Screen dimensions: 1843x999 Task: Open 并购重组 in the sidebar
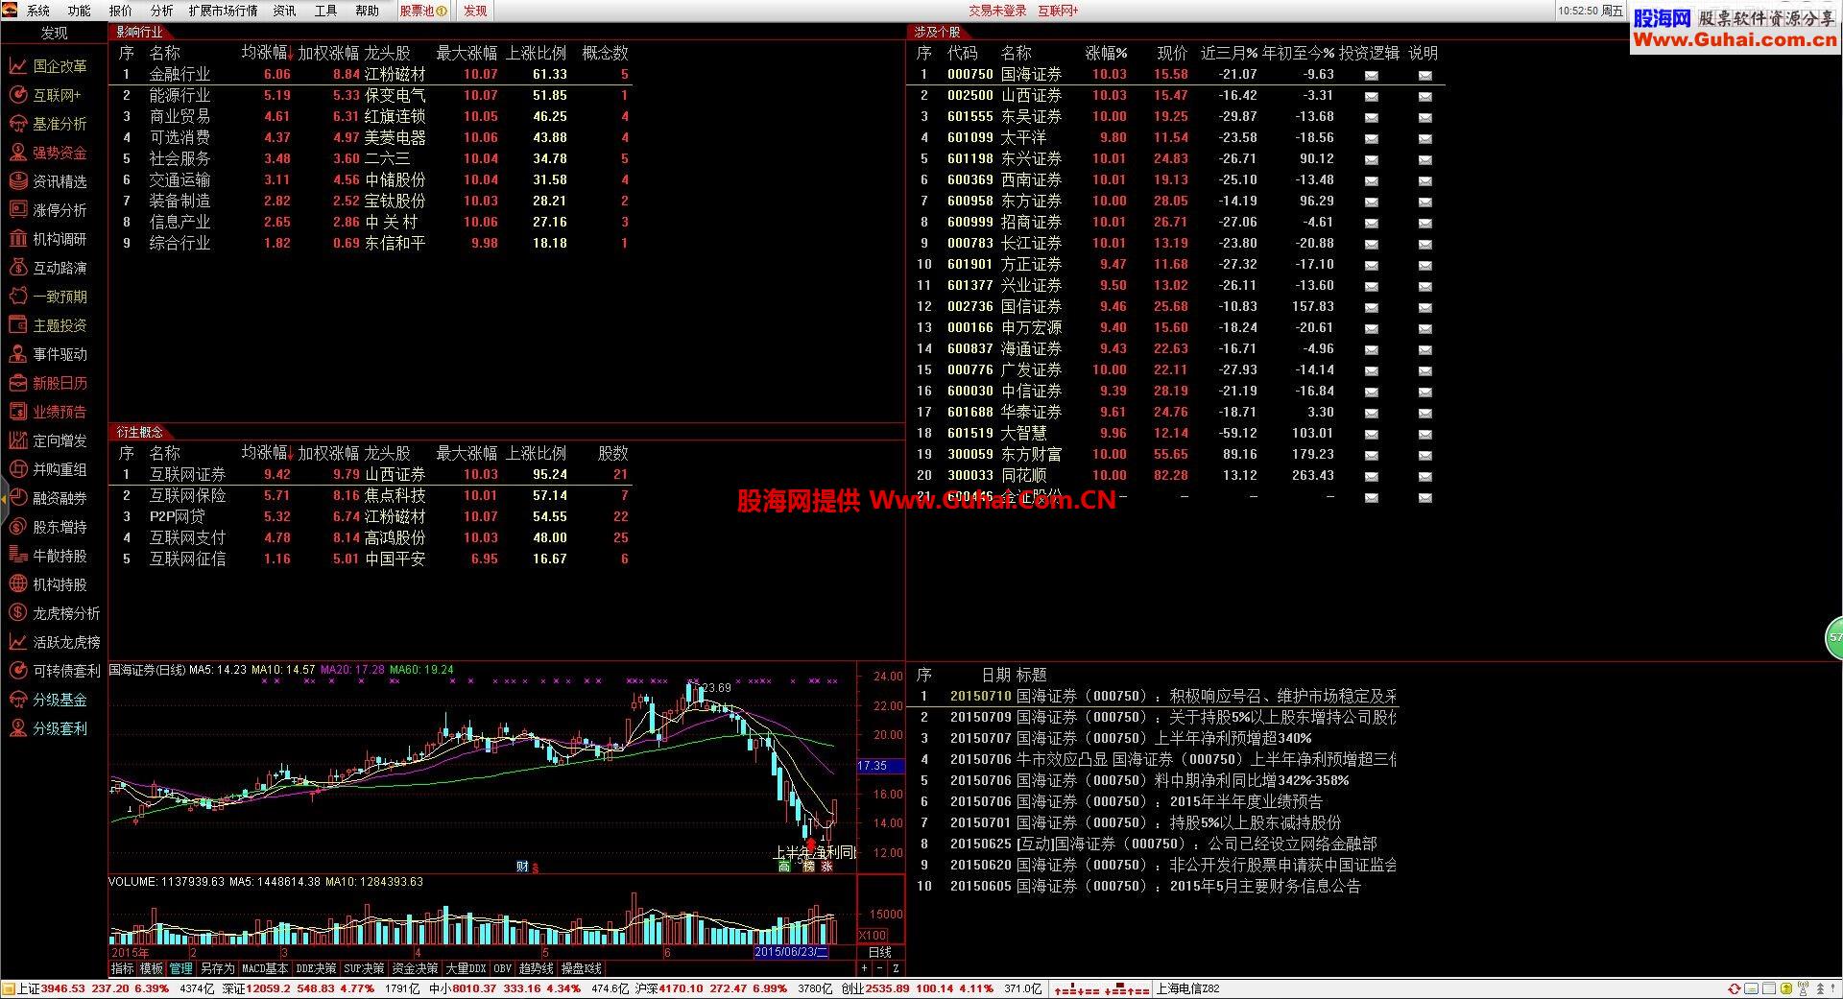click(48, 469)
